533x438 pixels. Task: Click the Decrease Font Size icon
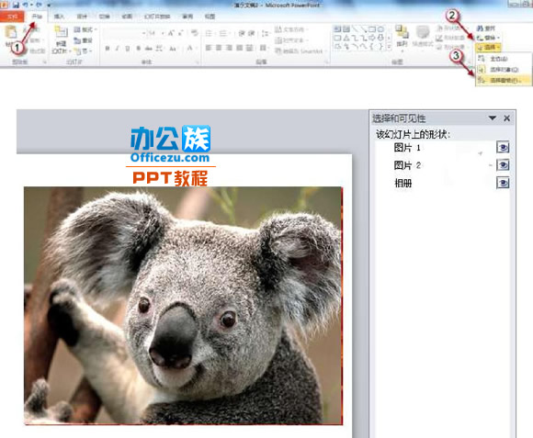coord(181,33)
